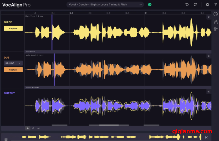Click the orange Dub Capture button
The width and height of the screenshot is (219, 141).
click(13, 70)
